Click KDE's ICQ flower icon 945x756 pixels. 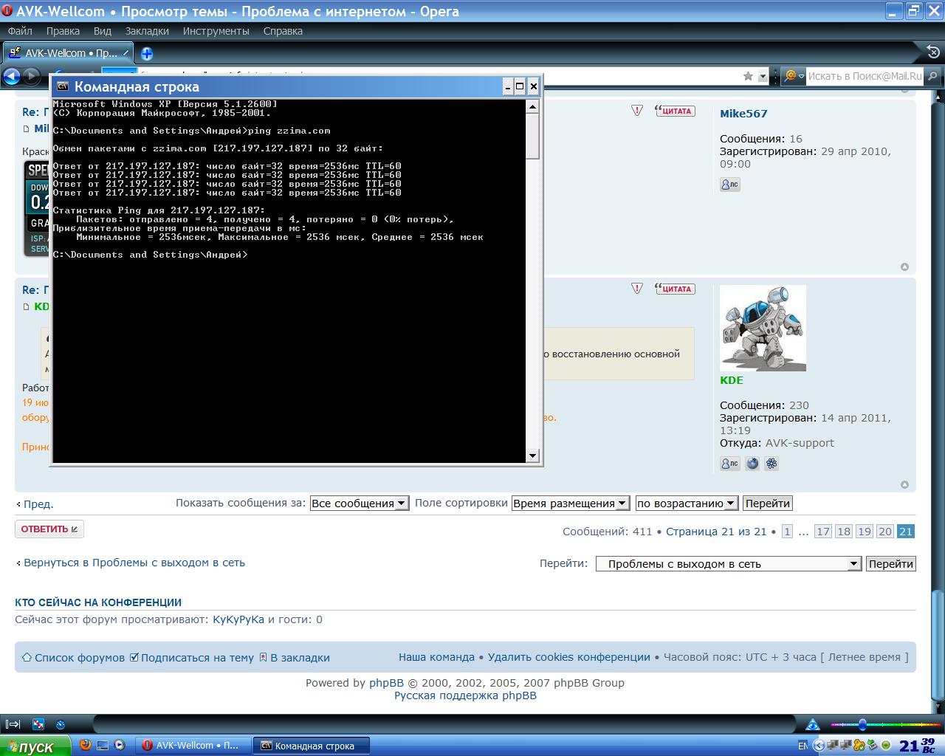pos(772,464)
